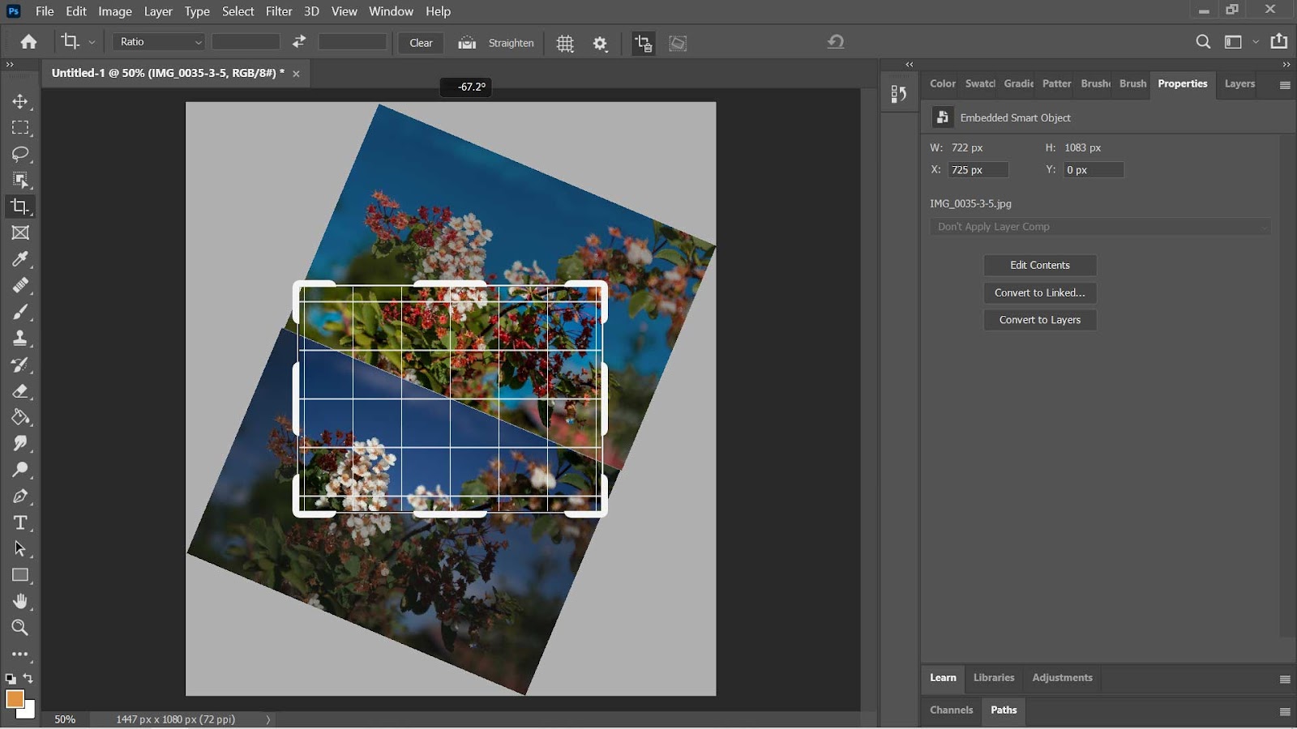Click the crop ratio width field
This screenshot has height=729, width=1297.
click(x=246, y=42)
